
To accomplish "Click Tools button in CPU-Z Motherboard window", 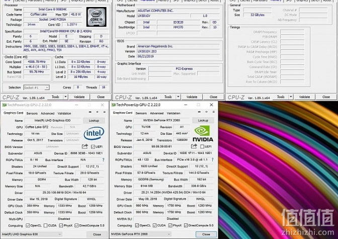I will pos(168,97).
